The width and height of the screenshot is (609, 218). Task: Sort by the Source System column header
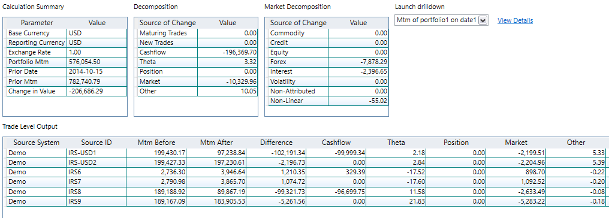pyautogui.click(x=37, y=143)
